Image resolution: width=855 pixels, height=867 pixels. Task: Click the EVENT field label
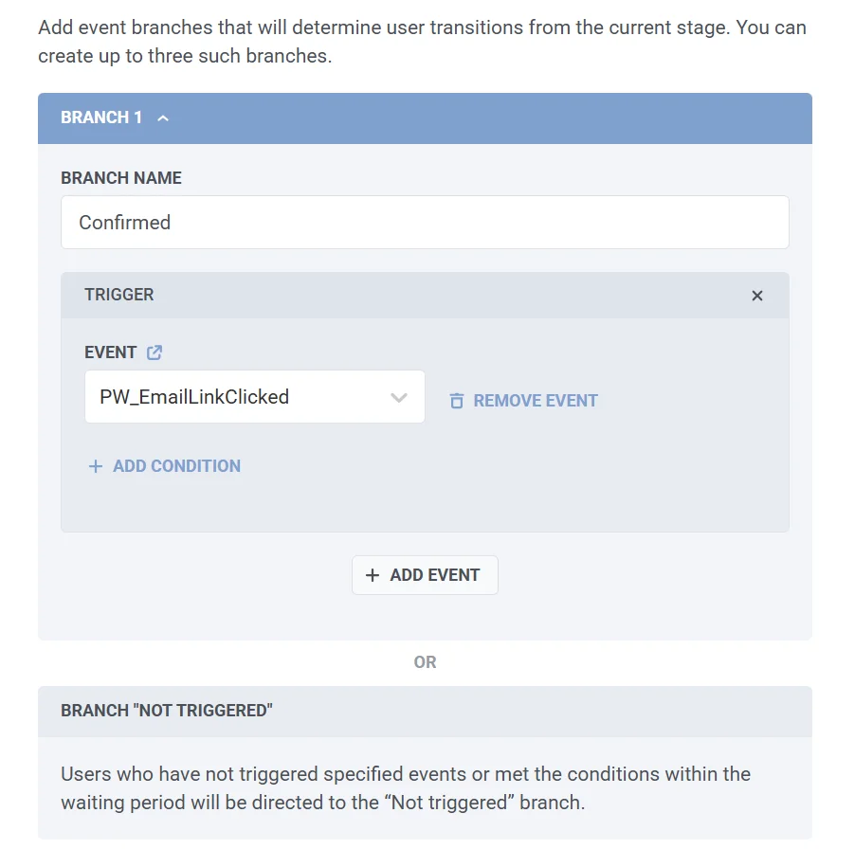(111, 352)
